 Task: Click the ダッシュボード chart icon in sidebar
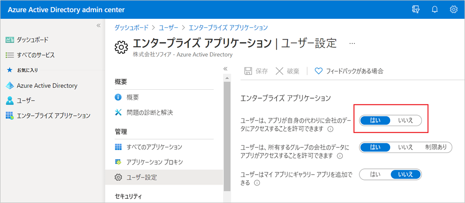coord(10,40)
